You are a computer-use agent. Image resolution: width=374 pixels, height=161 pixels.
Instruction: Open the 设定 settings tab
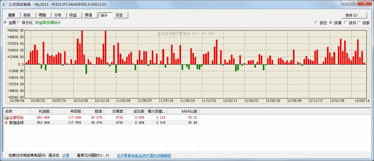point(120,15)
